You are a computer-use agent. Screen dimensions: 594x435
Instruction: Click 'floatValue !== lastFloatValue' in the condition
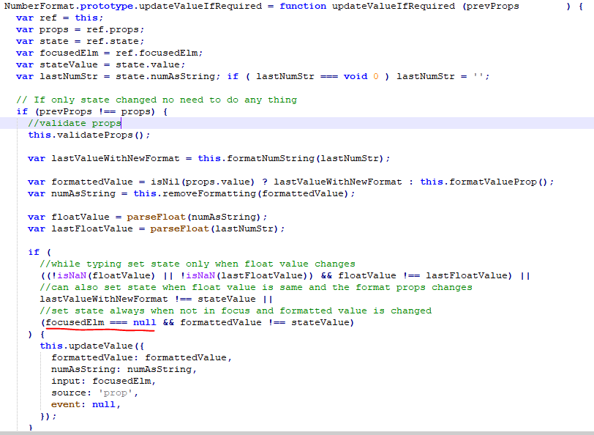coord(422,275)
